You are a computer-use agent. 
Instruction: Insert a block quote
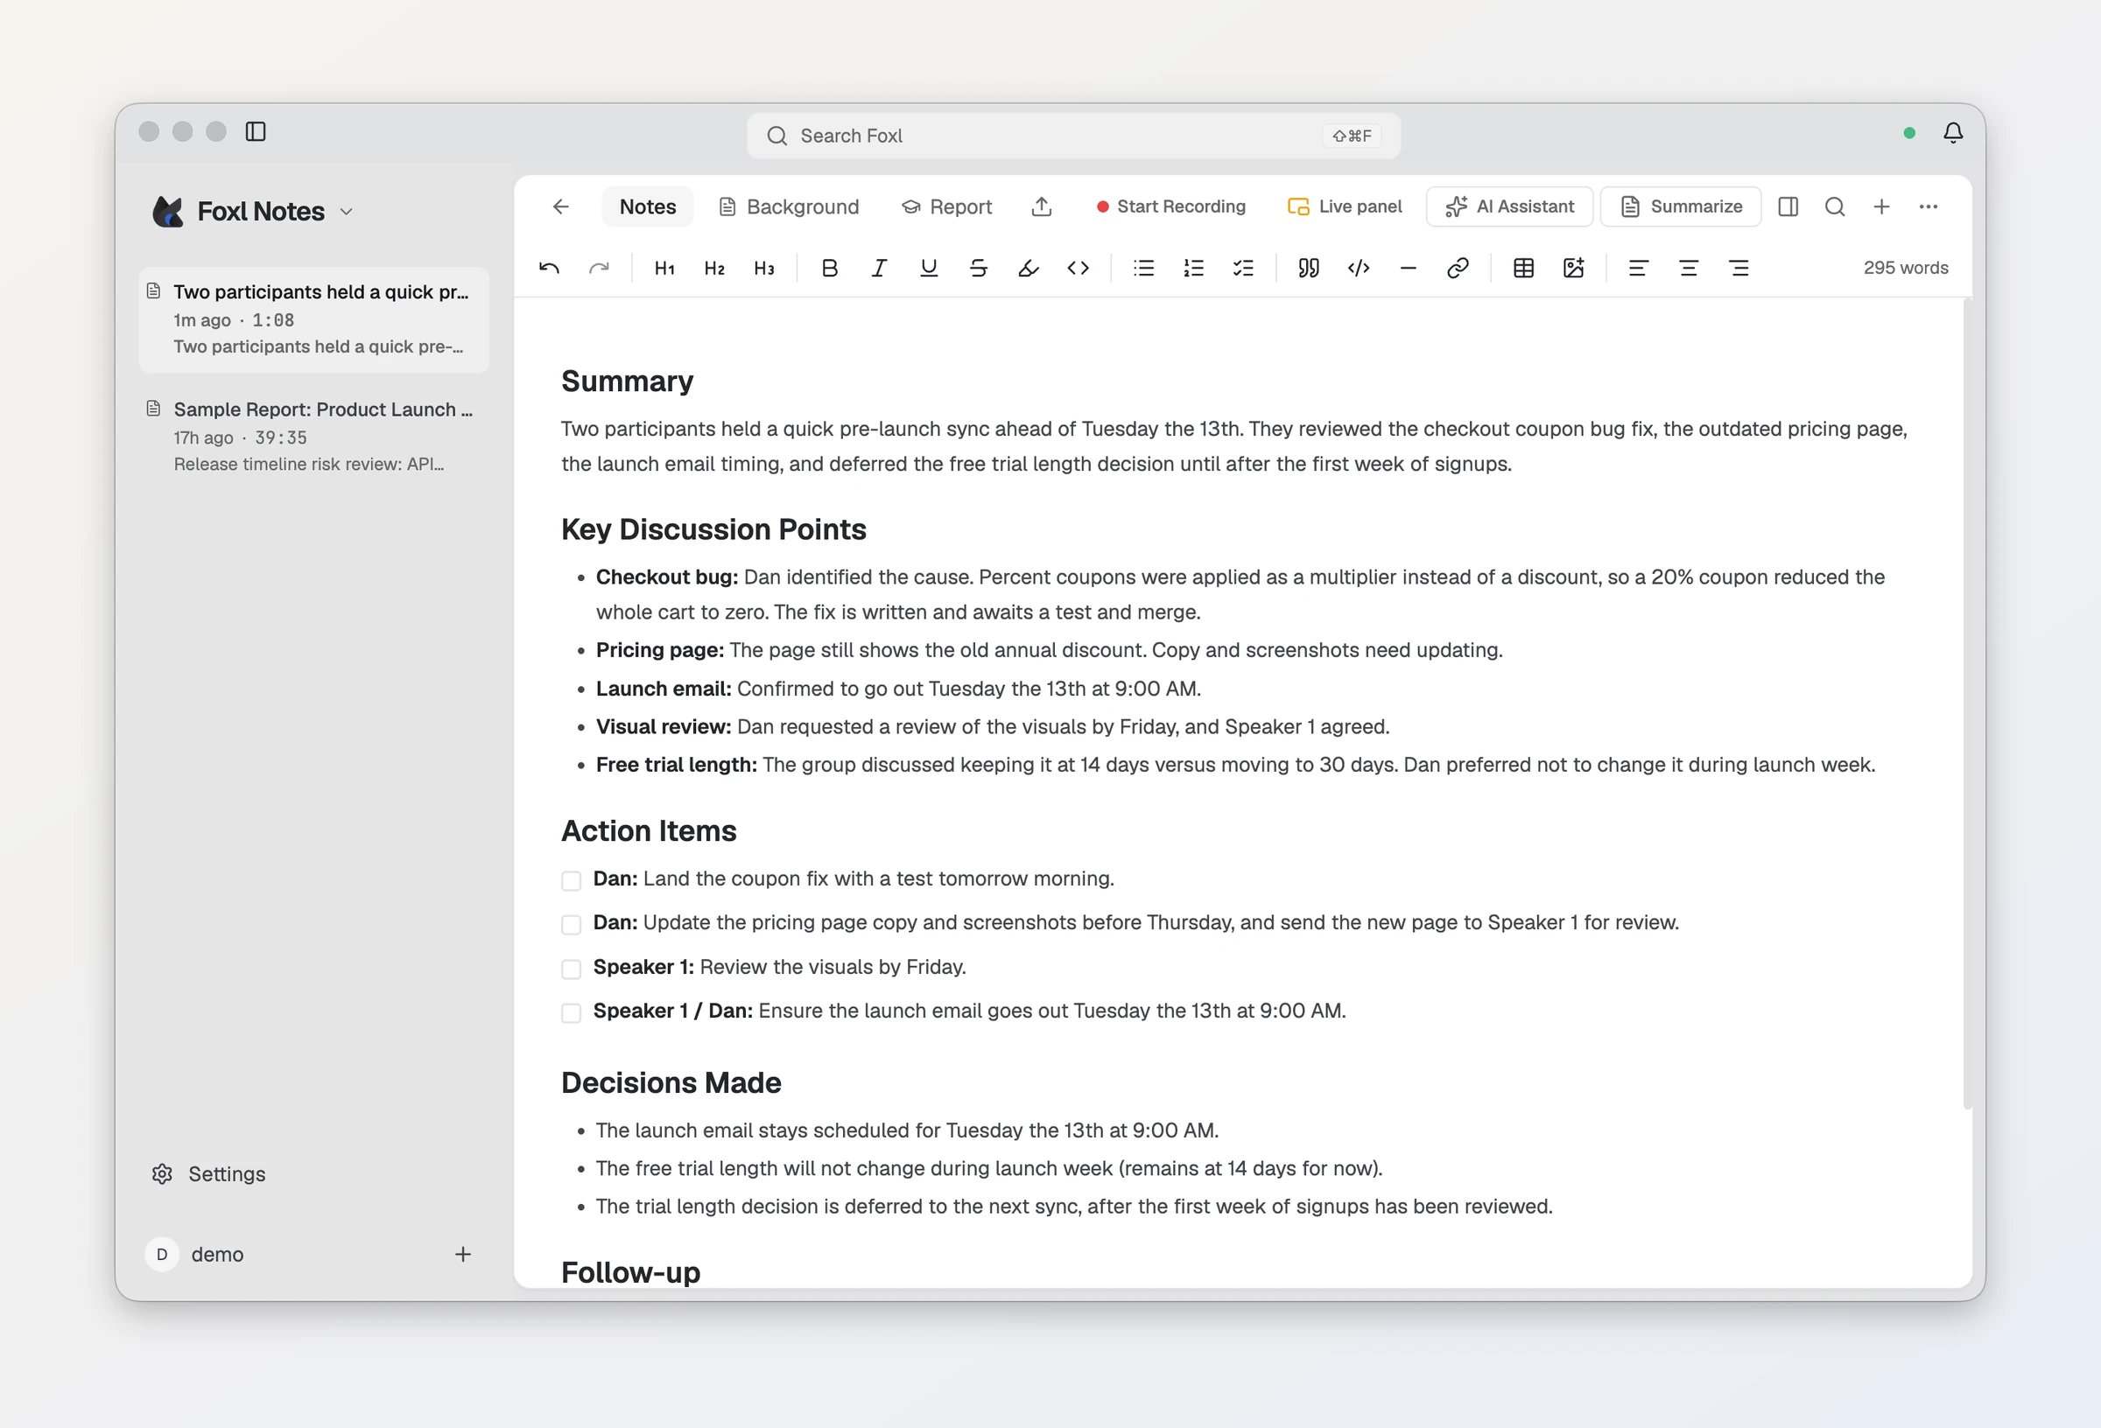click(x=1308, y=269)
